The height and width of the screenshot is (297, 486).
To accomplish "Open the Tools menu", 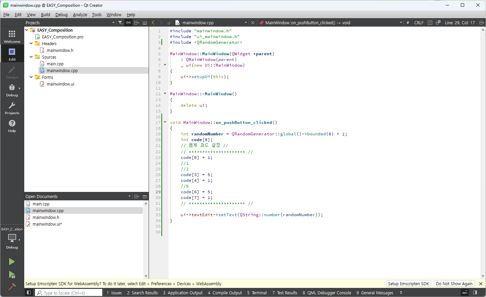I will point(97,14).
